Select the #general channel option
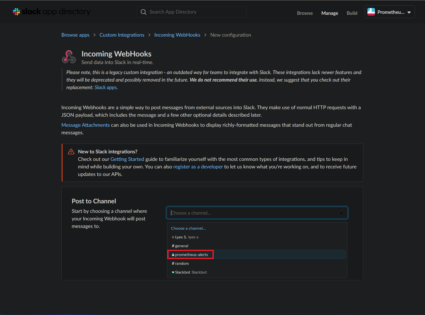Viewport: 425px width, 315px height. [x=257, y=246]
